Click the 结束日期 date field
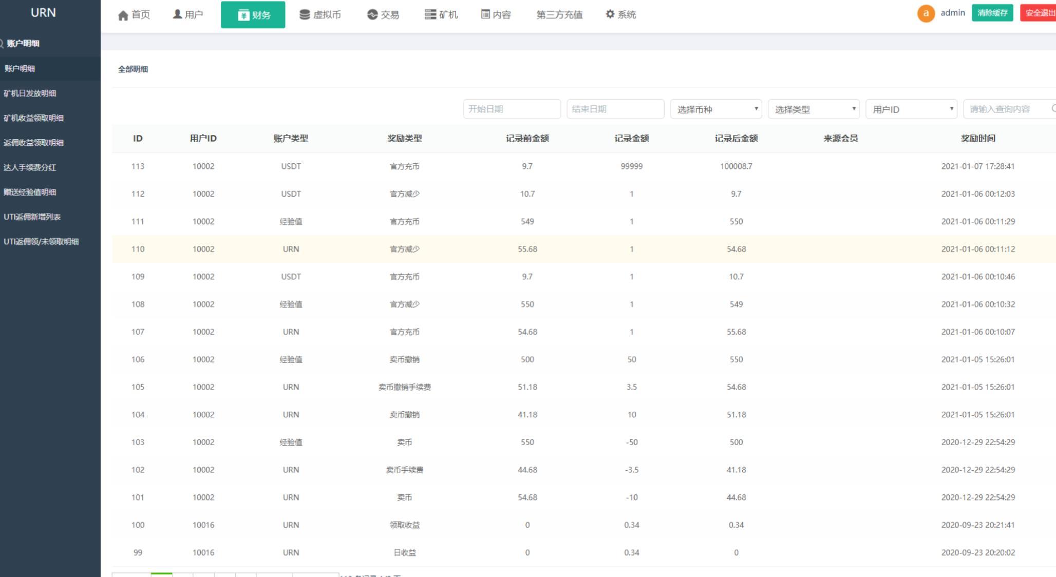1056x577 pixels. pos(615,109)
